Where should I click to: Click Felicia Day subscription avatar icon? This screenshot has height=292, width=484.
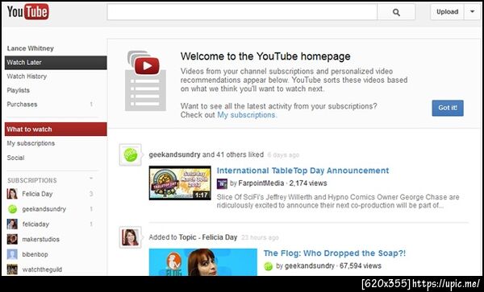tap(12, 194)
